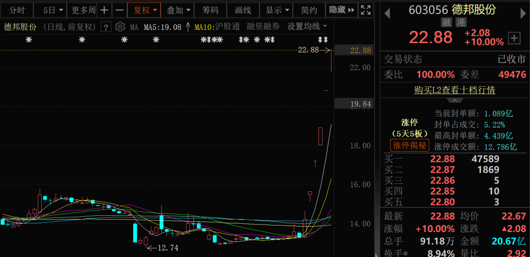Switch to the 分时 tab
This screenshot has height=257, width=530.
(17, 10)
